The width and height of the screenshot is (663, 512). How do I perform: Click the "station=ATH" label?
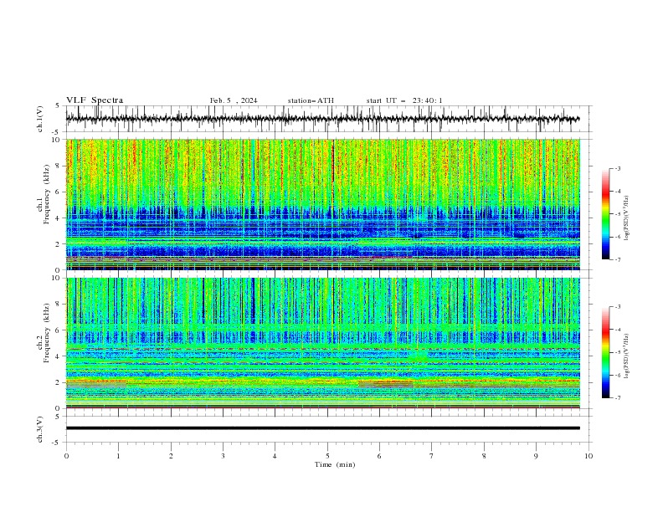tap(311, 100)
